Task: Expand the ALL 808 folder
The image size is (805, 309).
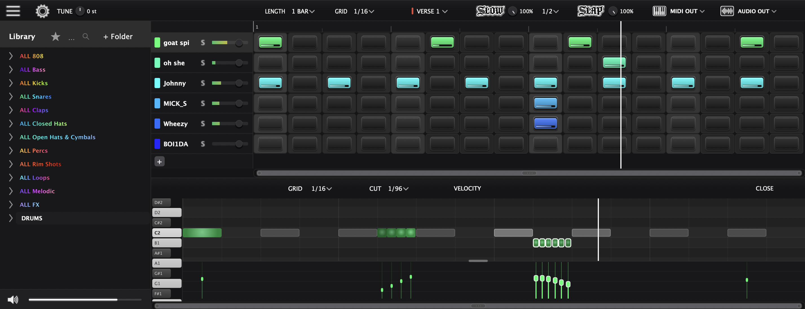Action: click(11, 56)
